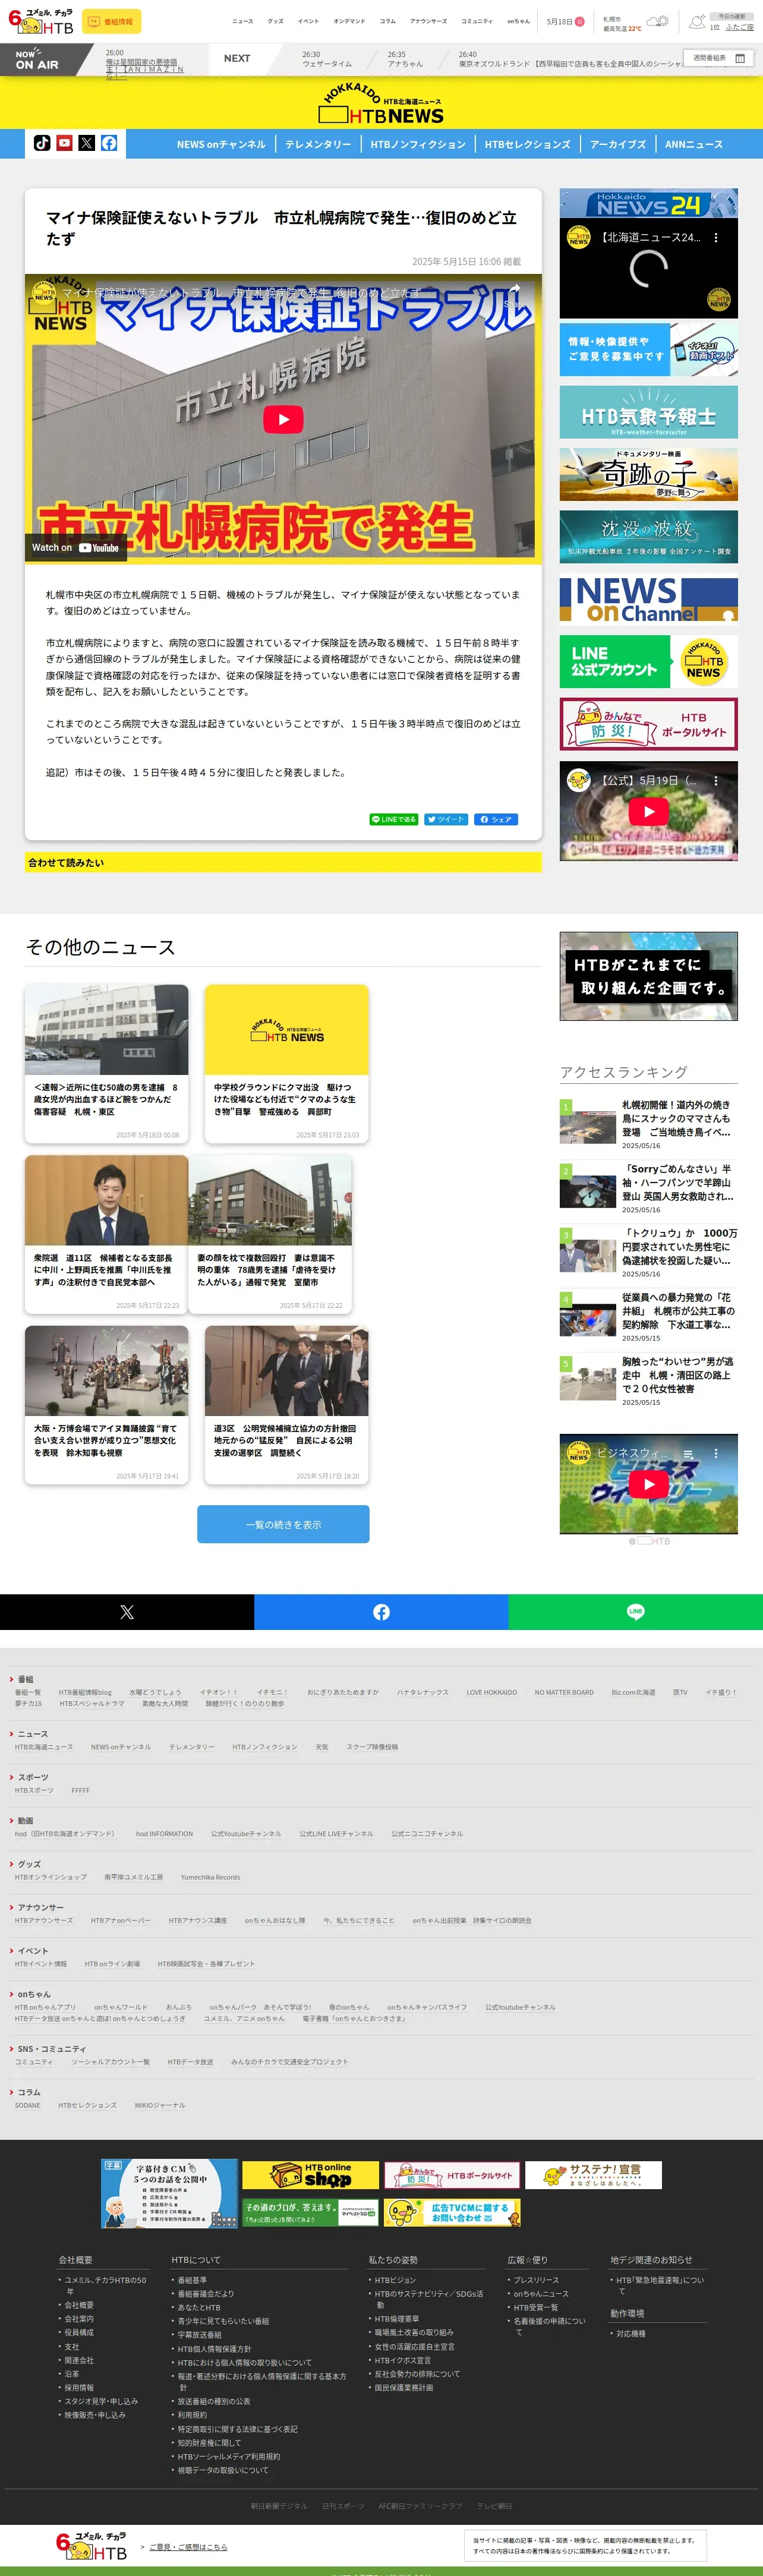Expand the 番組 footer section heading
This screenshot has height=2576, width=763.
[25, 1679]
